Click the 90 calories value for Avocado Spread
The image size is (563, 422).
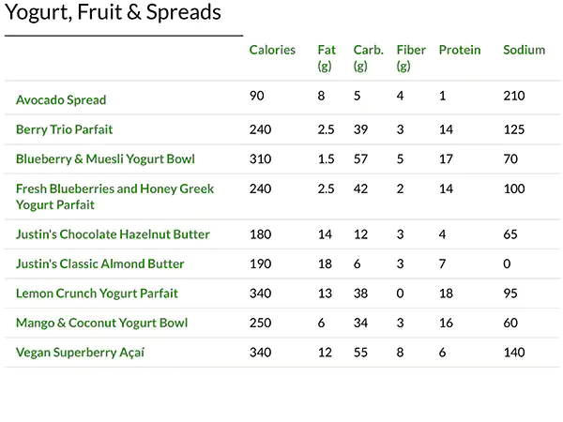point(258,96)
